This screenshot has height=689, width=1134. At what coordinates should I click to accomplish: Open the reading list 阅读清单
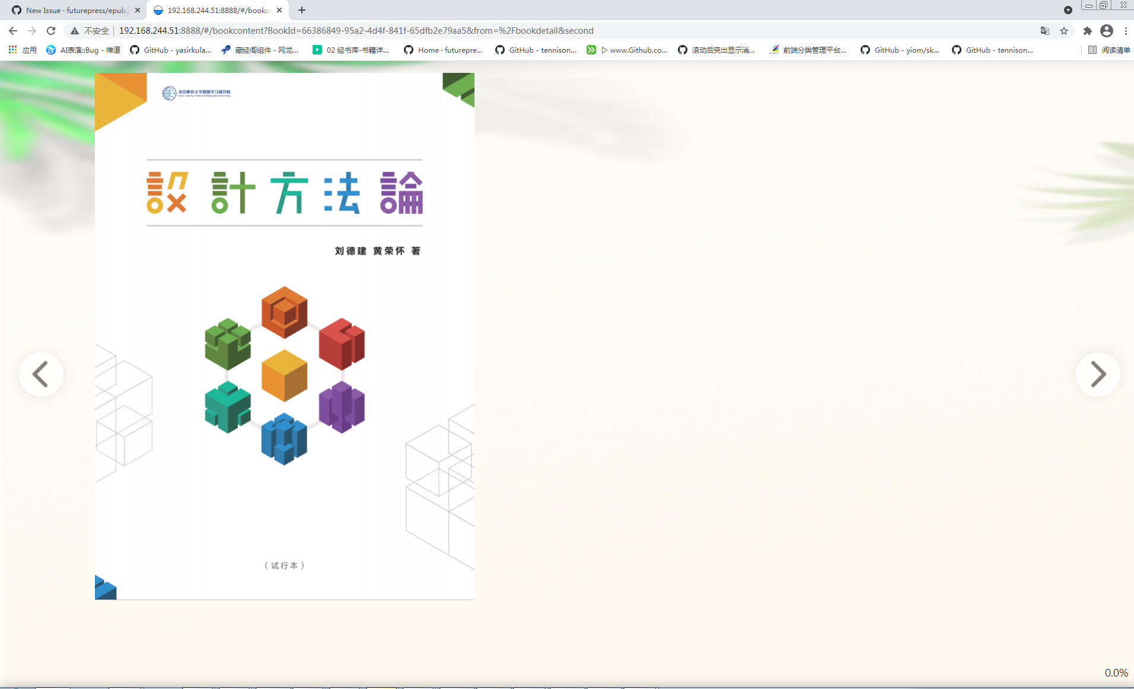click(x=1110, y=50)
